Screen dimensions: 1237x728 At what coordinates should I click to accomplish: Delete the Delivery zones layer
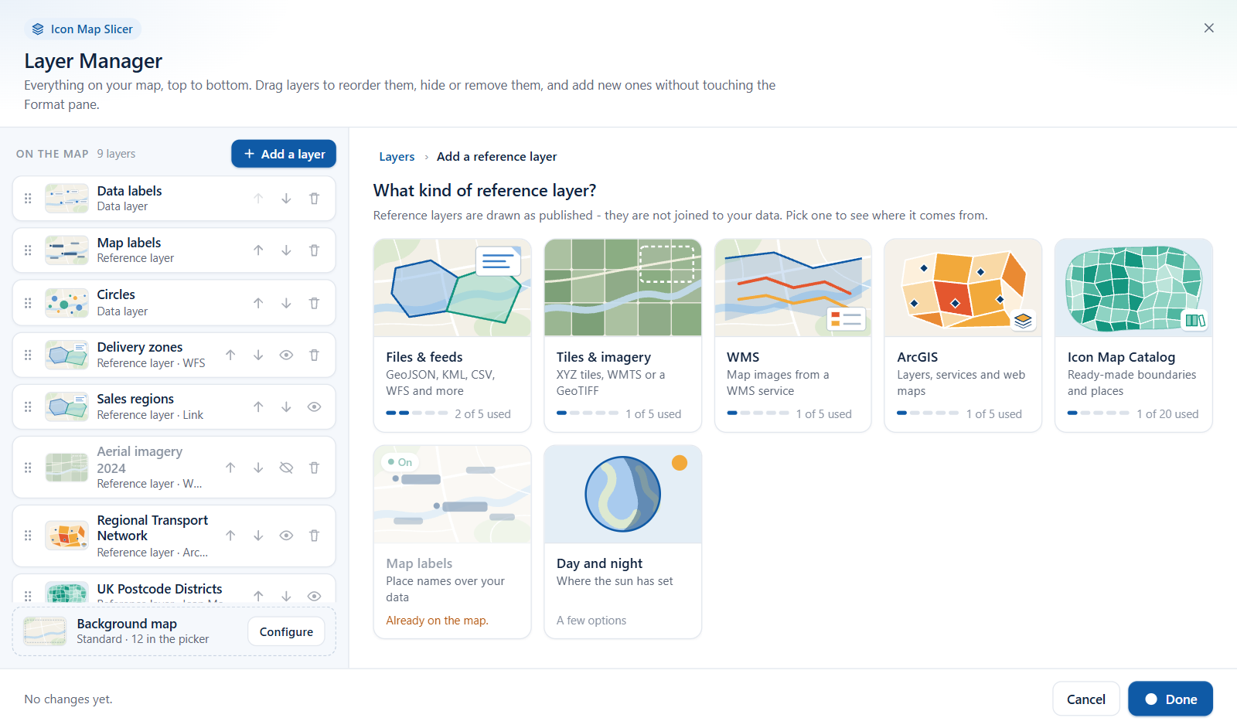click(x=314, y=355)
